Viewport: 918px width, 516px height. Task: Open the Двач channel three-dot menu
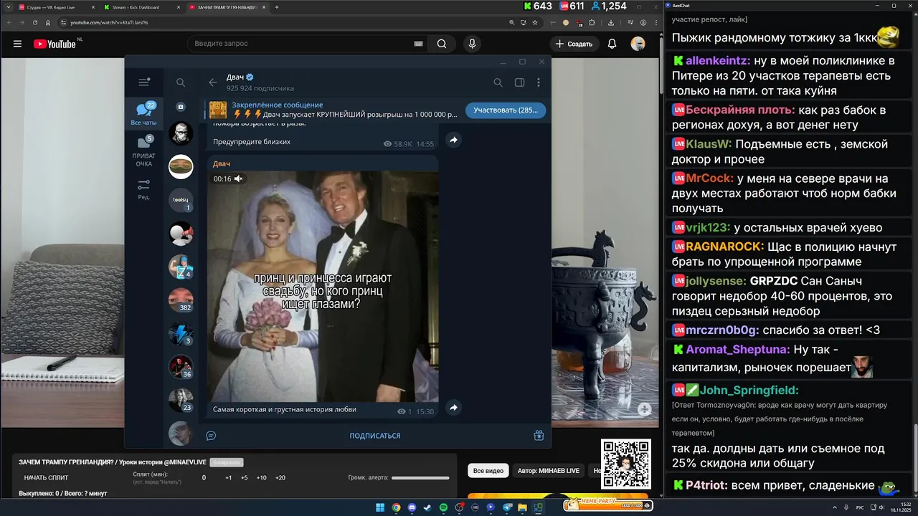pos(539,82)
